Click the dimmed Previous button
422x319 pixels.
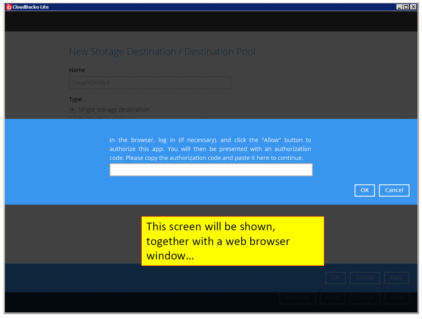click(298, 298)
